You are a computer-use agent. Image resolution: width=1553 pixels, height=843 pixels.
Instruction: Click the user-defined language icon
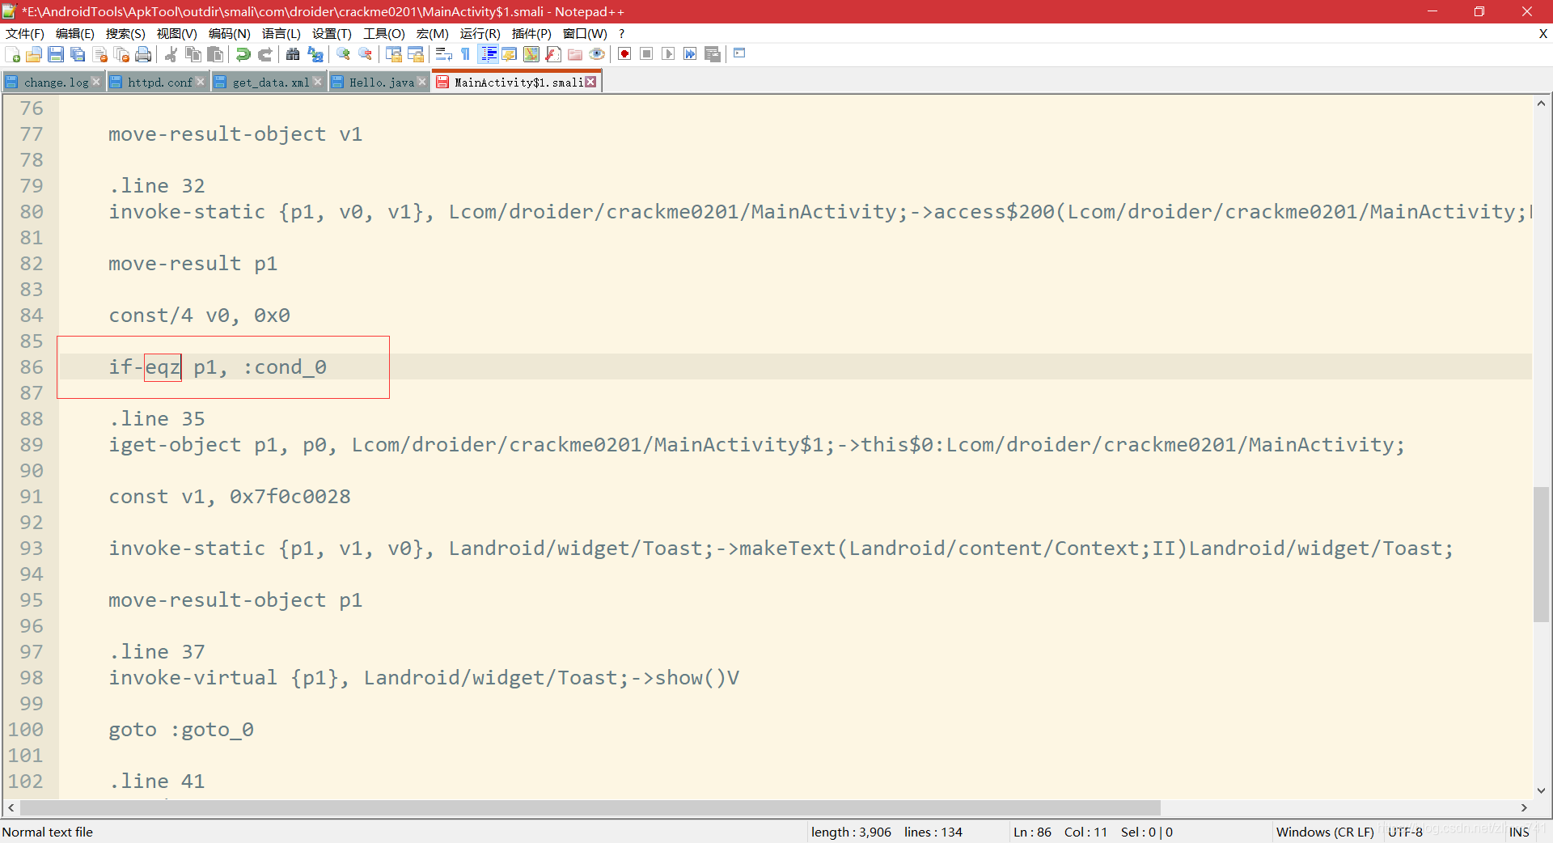click(x=510, y=54)
